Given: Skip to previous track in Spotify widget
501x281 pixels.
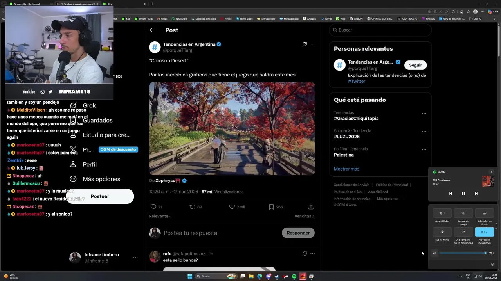Looking at the screenshot, I should coord(451,194).
